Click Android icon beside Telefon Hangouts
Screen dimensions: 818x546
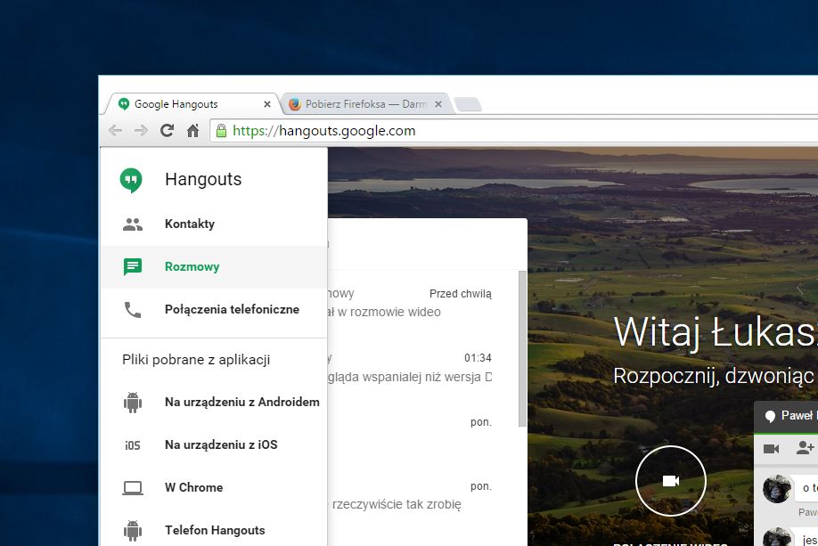133,531
